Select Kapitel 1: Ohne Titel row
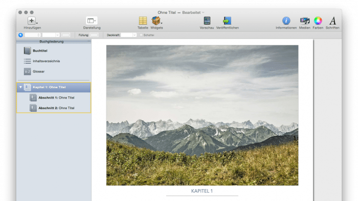Image resolution: width=358 pixels, height=201 pixels. point(54,87)
